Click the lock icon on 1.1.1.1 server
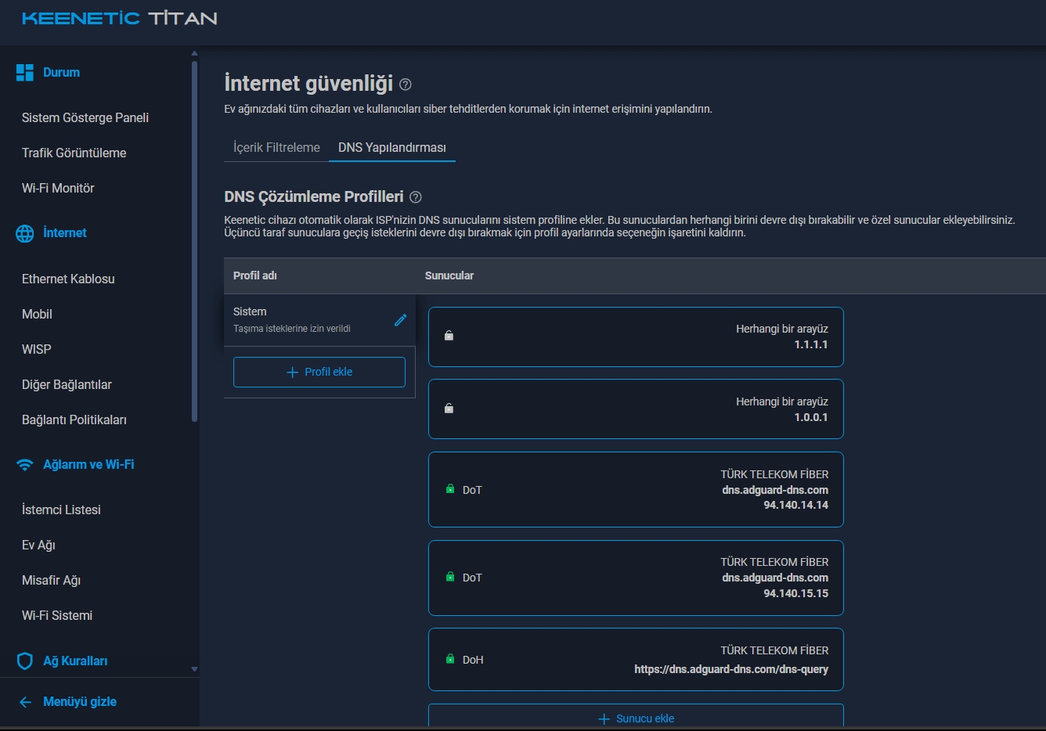Screen dimensions: 1046x731 click(x=449, y=336)
